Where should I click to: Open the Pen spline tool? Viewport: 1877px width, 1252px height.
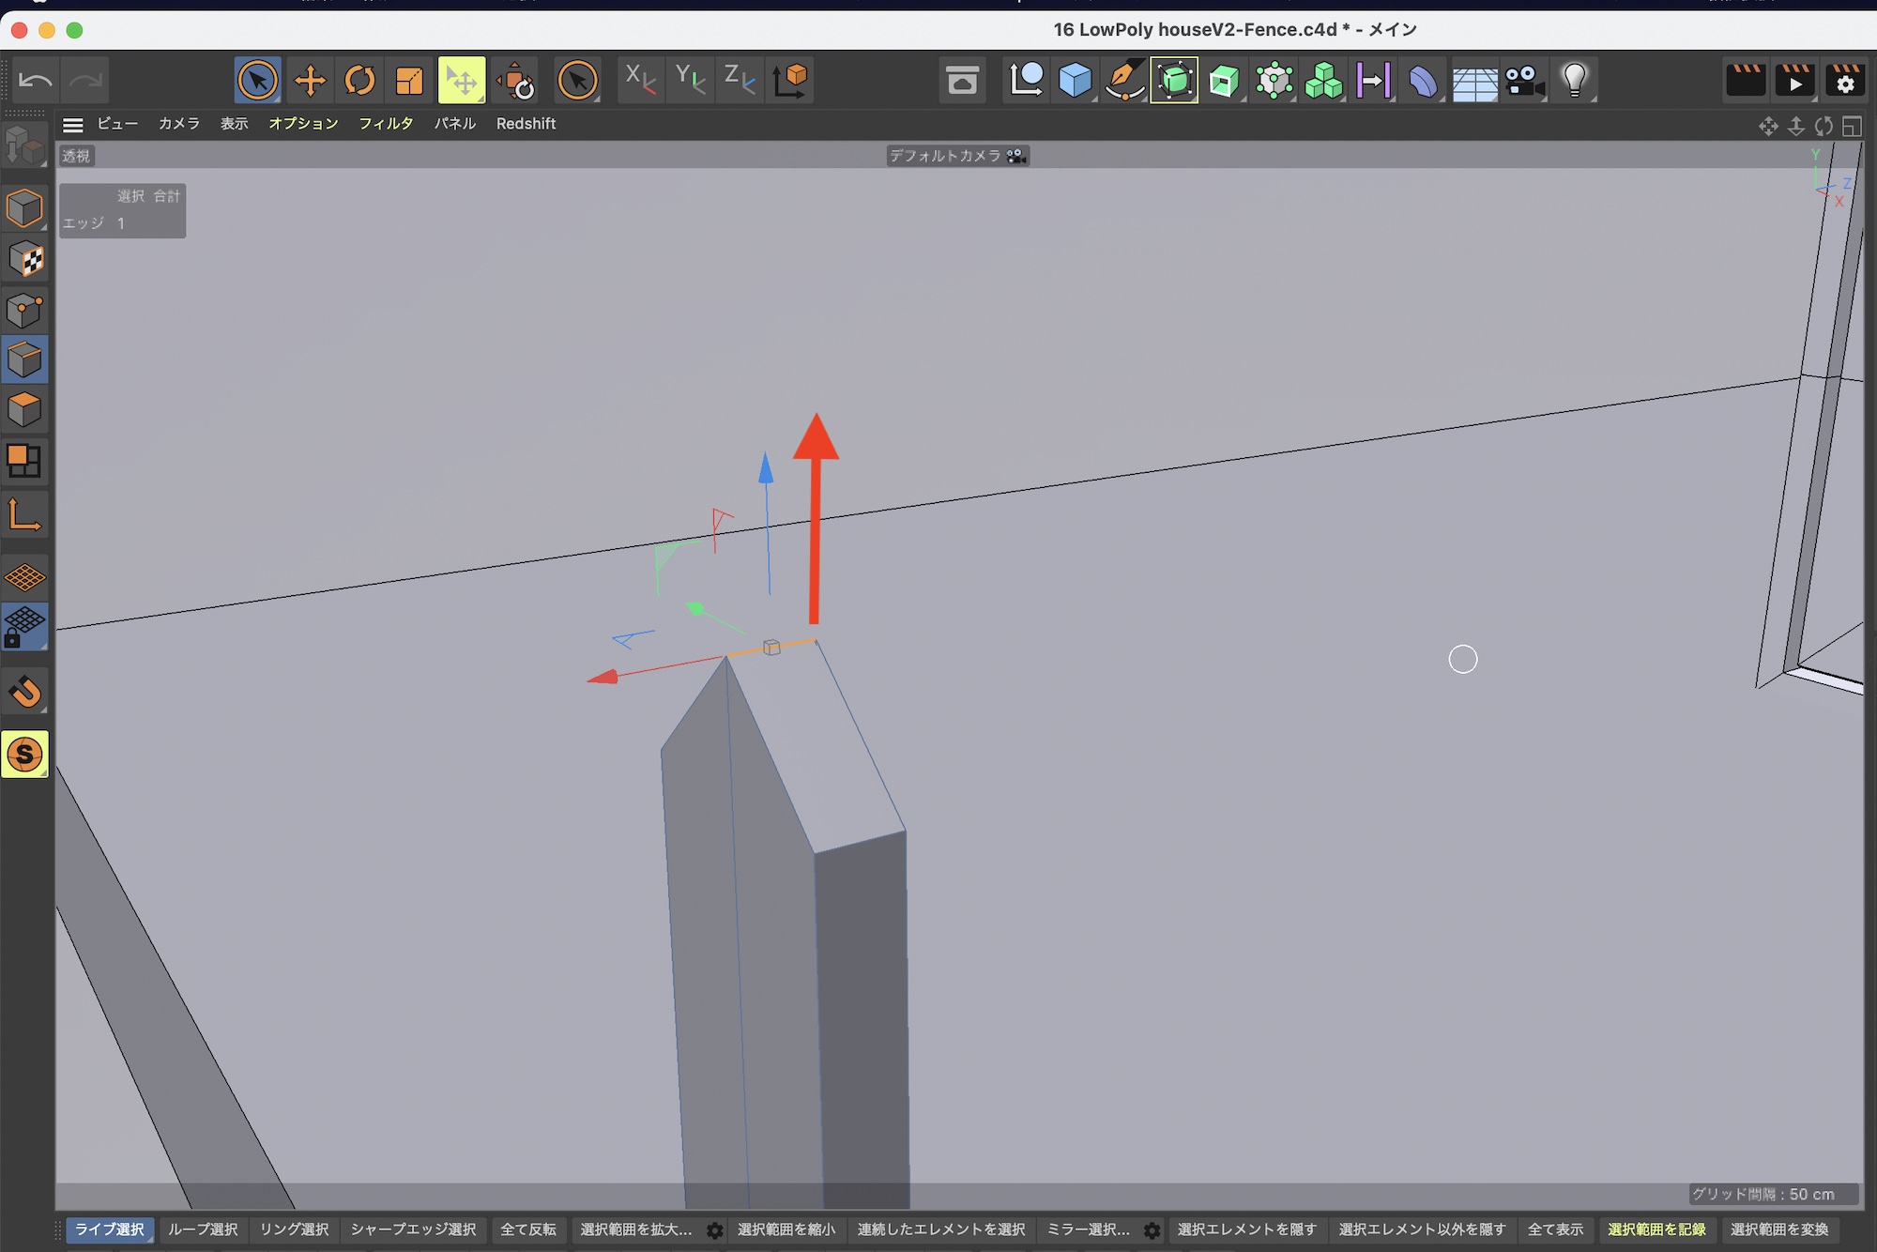click(x=1124, y=81)
